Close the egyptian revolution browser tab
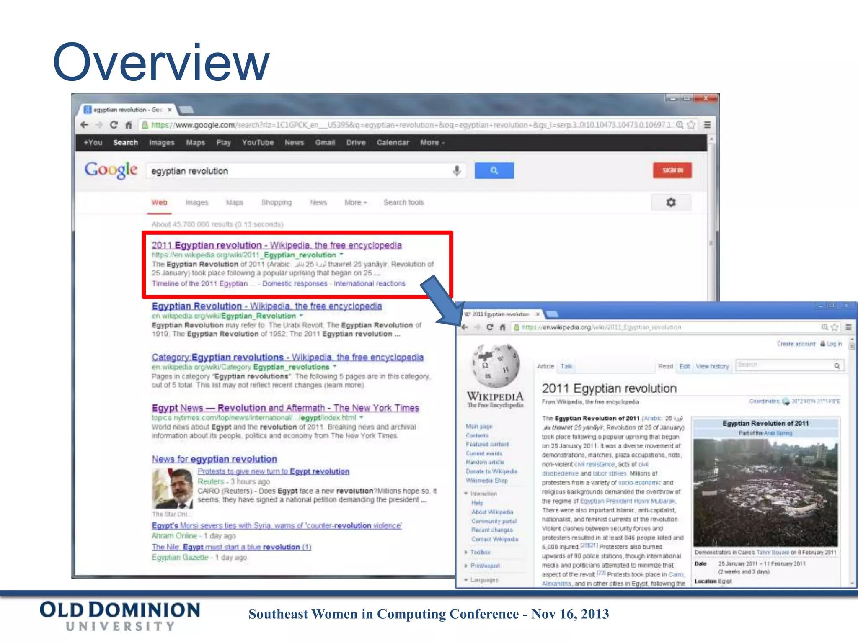 tap(170, 110)
